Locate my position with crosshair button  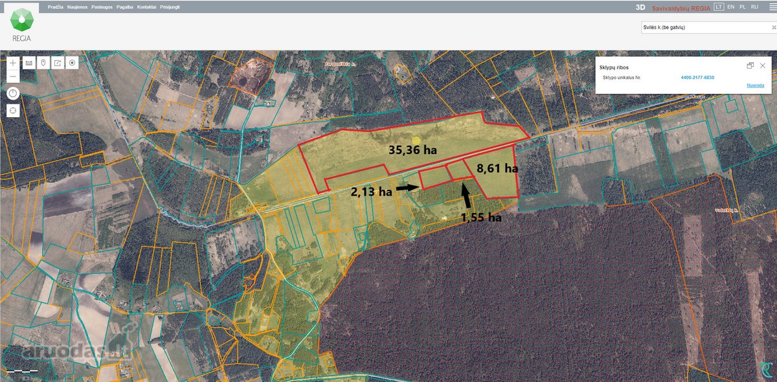tap(13, 110)
